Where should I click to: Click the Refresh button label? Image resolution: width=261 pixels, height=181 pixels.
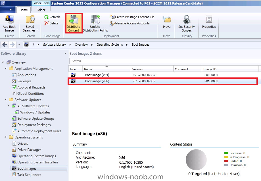pyautogui.click(x=55, y=17)
